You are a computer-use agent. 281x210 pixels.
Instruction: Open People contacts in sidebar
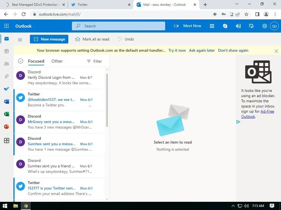point(7,64)
